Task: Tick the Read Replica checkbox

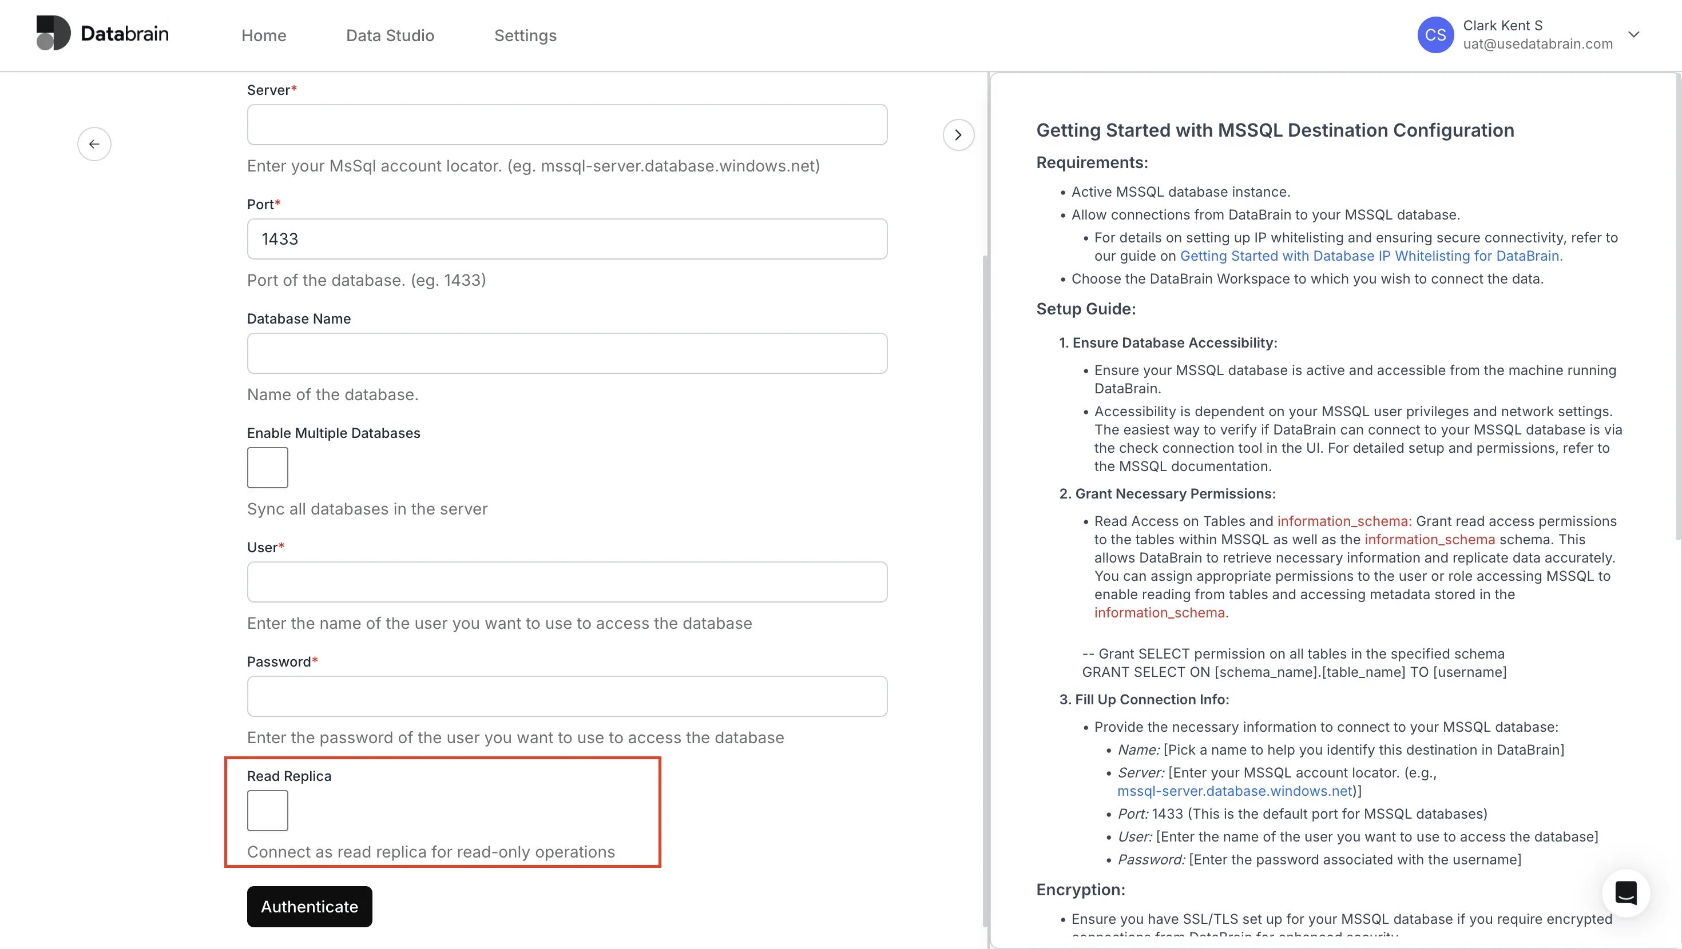Action: tap(267, 810)
